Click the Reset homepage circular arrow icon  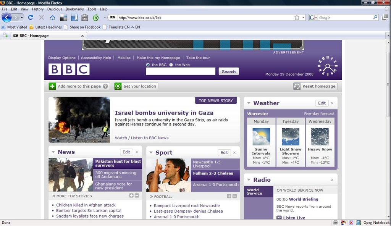[x=297, y=86]
